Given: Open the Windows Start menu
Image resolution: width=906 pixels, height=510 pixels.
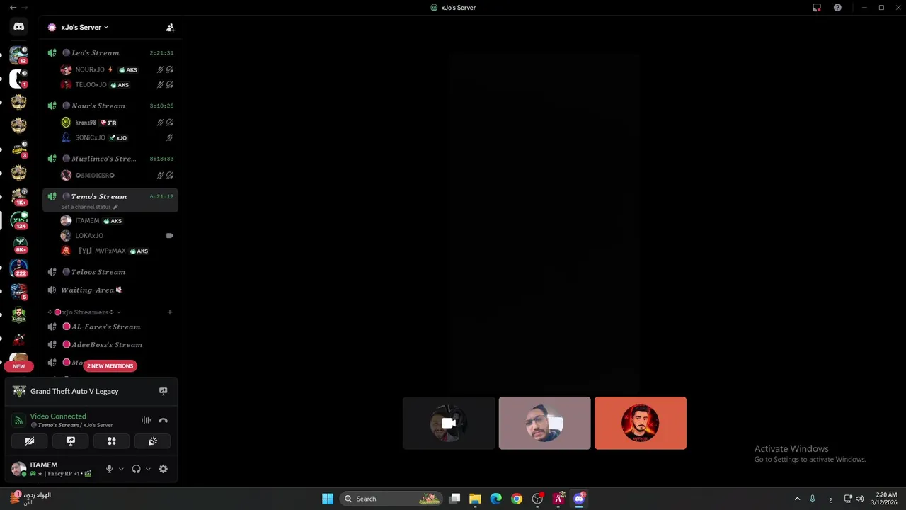Looking at the screenshot, I should [x=328, y=499].
